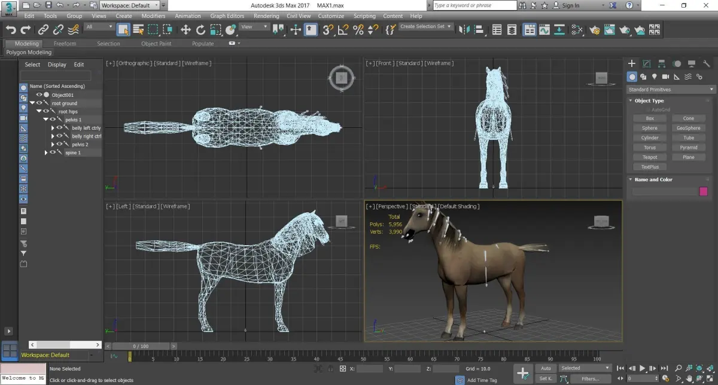718x385 pixels.
Task: Open the Standard Primitives dropdown
Action: (x=671, y=90)
